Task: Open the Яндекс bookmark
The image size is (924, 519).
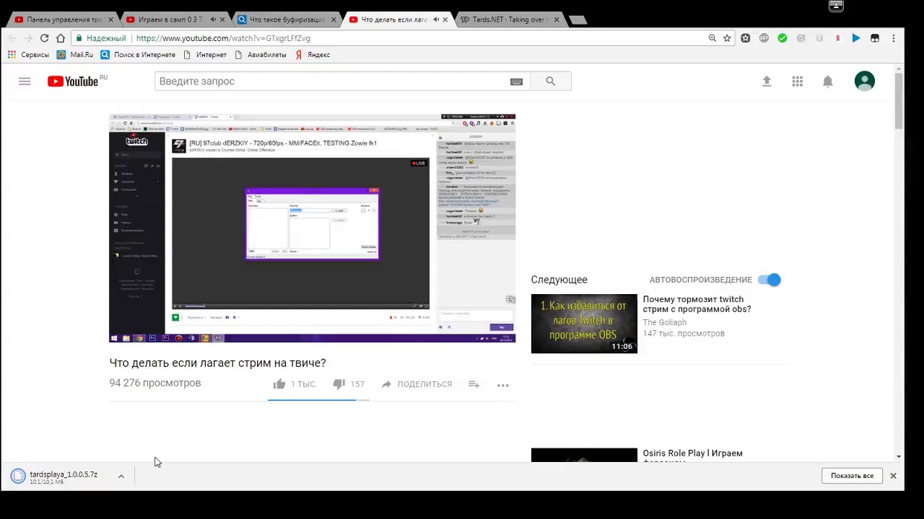Action: tap(312, 55)
